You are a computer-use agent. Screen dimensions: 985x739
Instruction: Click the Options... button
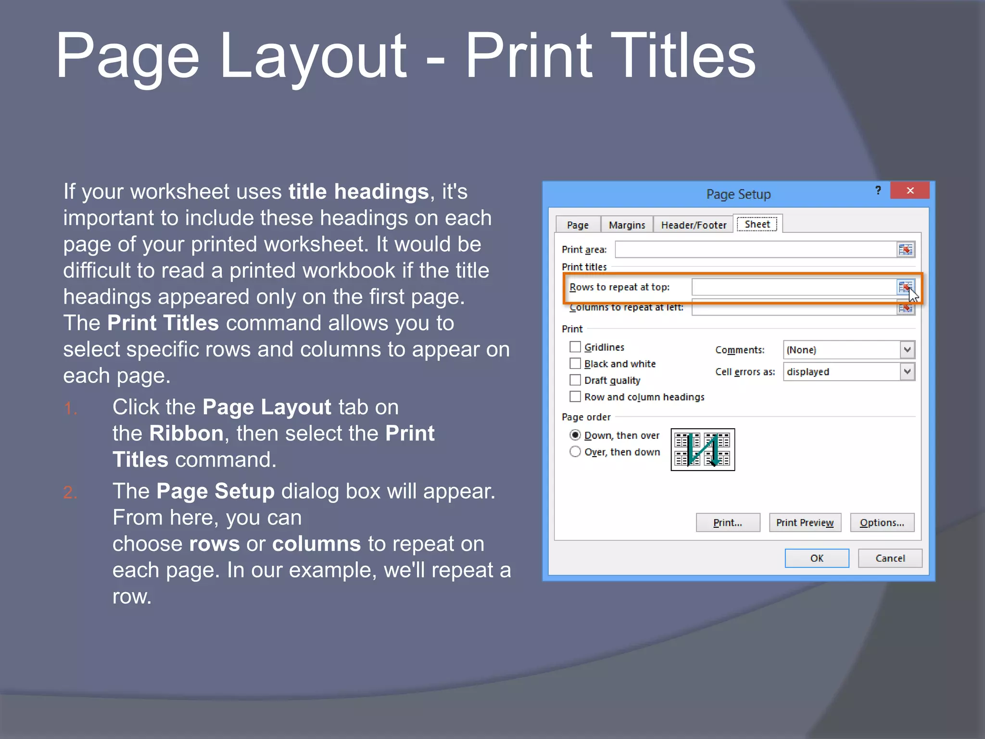point(882,522)
